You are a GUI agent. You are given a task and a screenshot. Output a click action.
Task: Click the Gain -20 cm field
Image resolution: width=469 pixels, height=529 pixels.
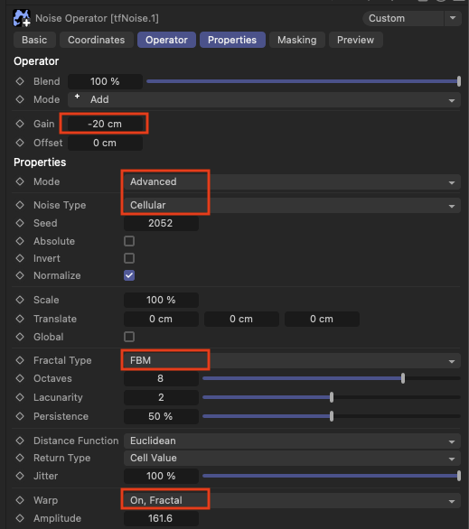pyautogui.click(x=105, y=124)
